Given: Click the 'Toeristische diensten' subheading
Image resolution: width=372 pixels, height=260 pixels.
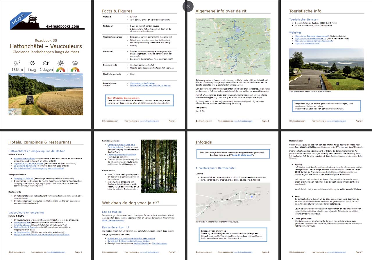Looking at the screenshot, I should point(304,19).
